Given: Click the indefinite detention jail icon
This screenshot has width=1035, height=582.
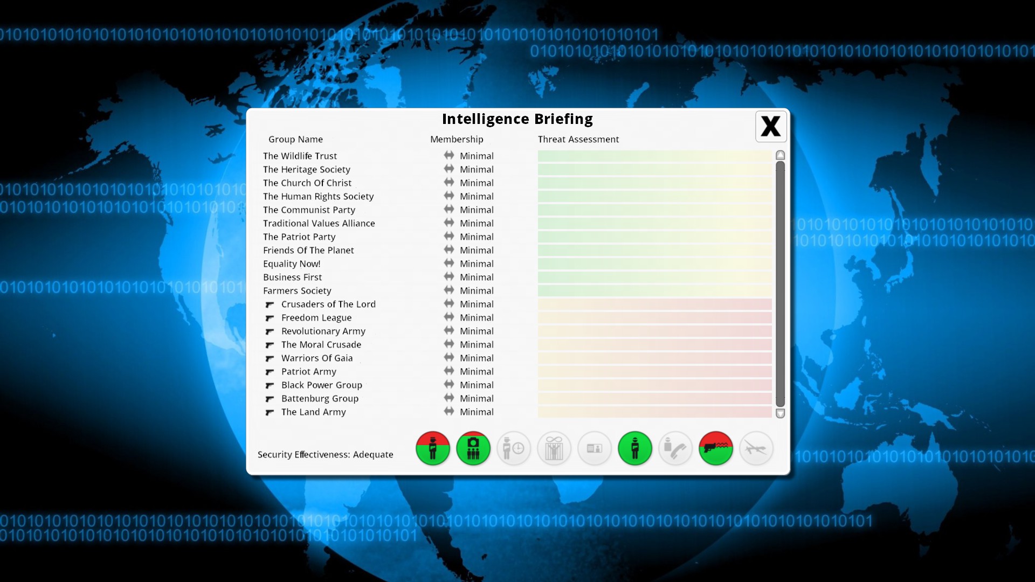Looking at the screenshot, I should (554, 448).
